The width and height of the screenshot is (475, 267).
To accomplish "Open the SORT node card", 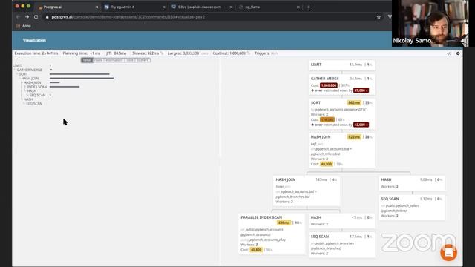I will coord(341,113).
